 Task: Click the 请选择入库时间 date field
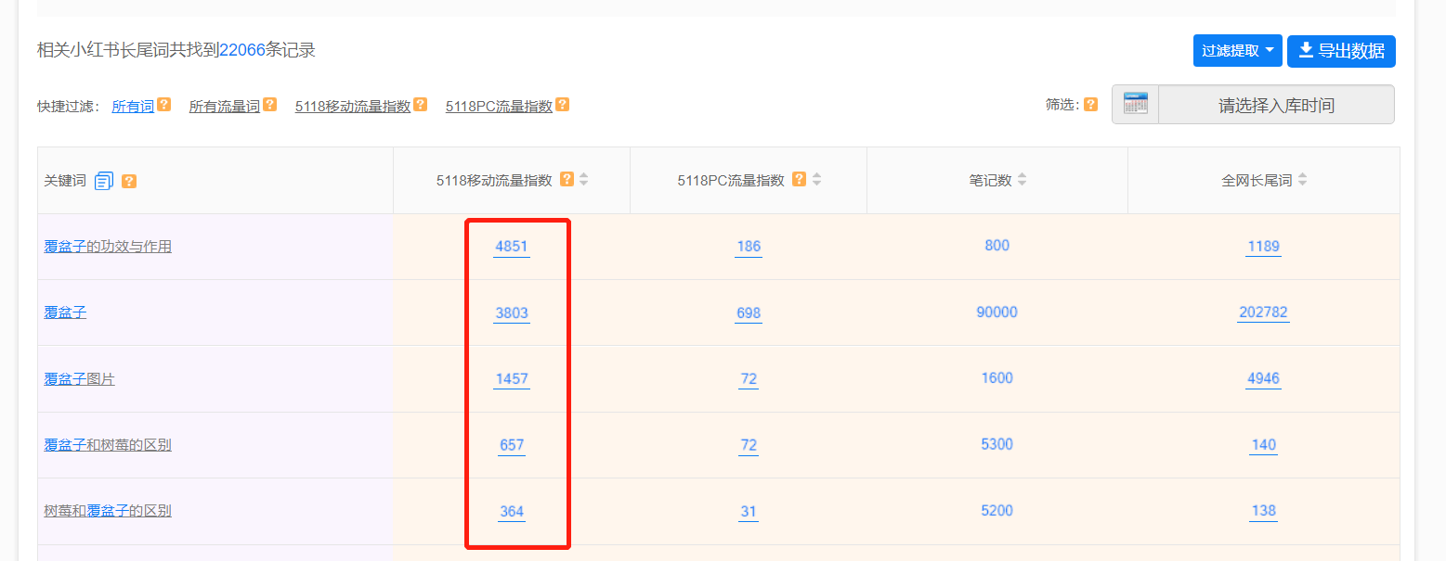[1275, 105]
